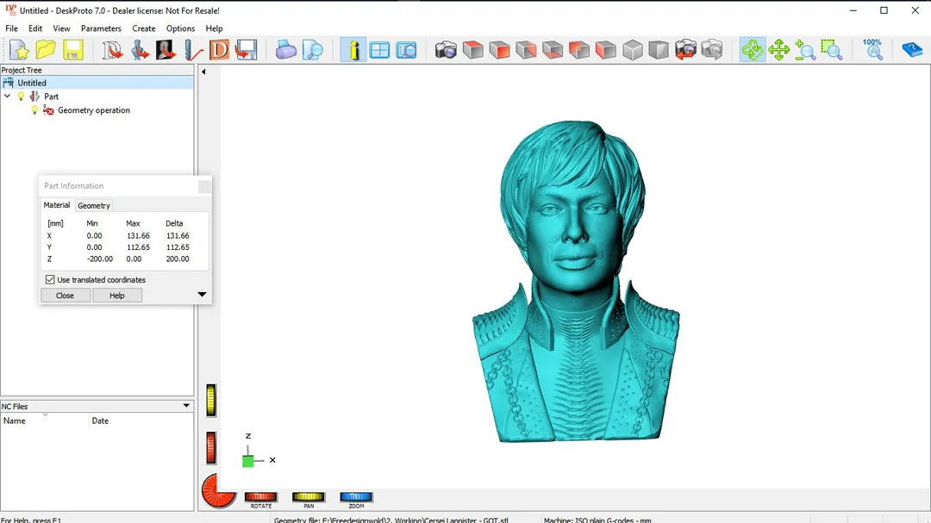931x523 pixels.
Task: Click the vertical yellow thumbwheel
Action: click(x=211, y=400)
